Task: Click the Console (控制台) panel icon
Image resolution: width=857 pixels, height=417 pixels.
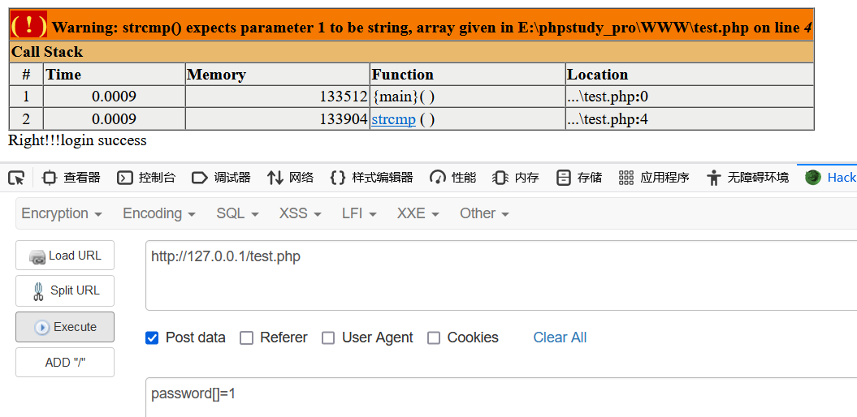Action: [x=125, y=178]
